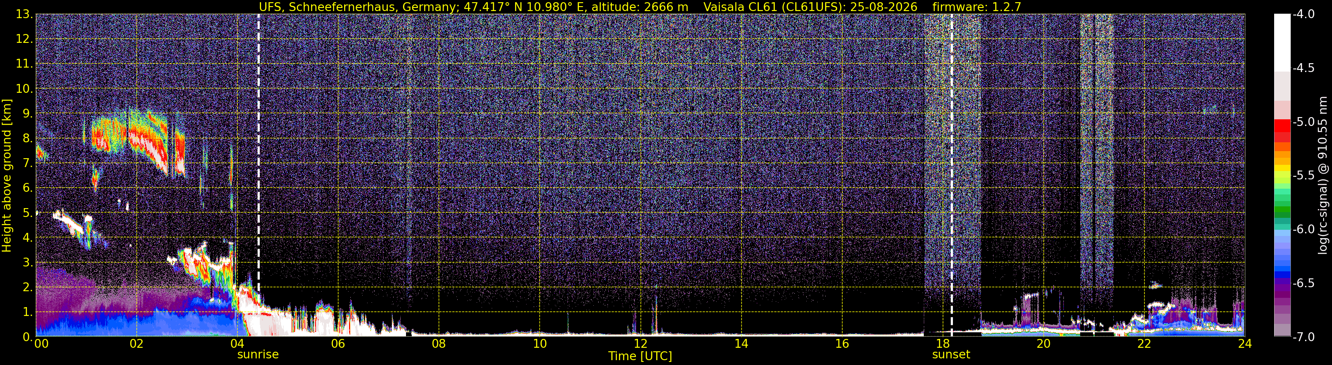Click the green section of the colorbar

tap(1282, 207)
